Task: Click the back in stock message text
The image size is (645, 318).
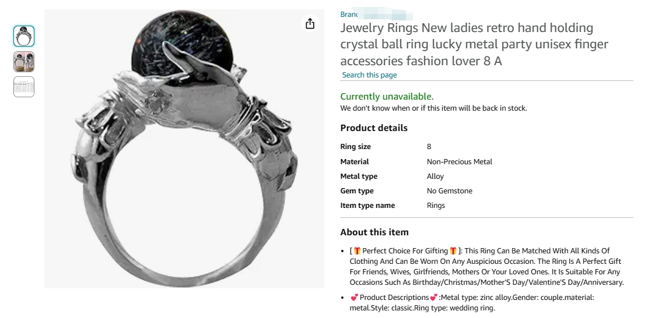Action: pyautogui.click(x=433, y=108)
